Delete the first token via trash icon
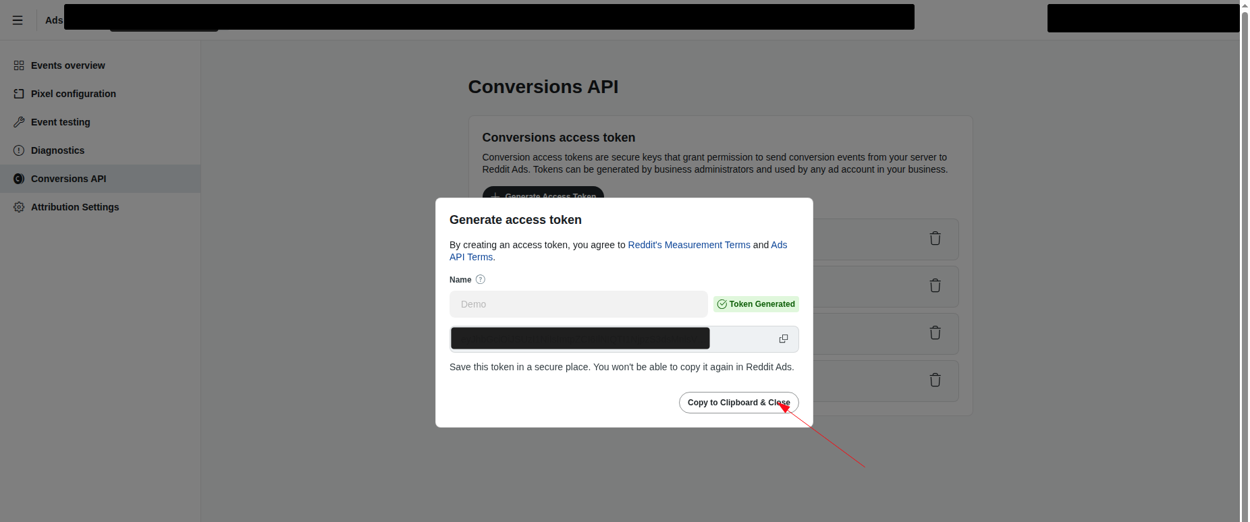Image resolution: width=1250 pixels, height=522 pixels. click(x=935, y=238)
